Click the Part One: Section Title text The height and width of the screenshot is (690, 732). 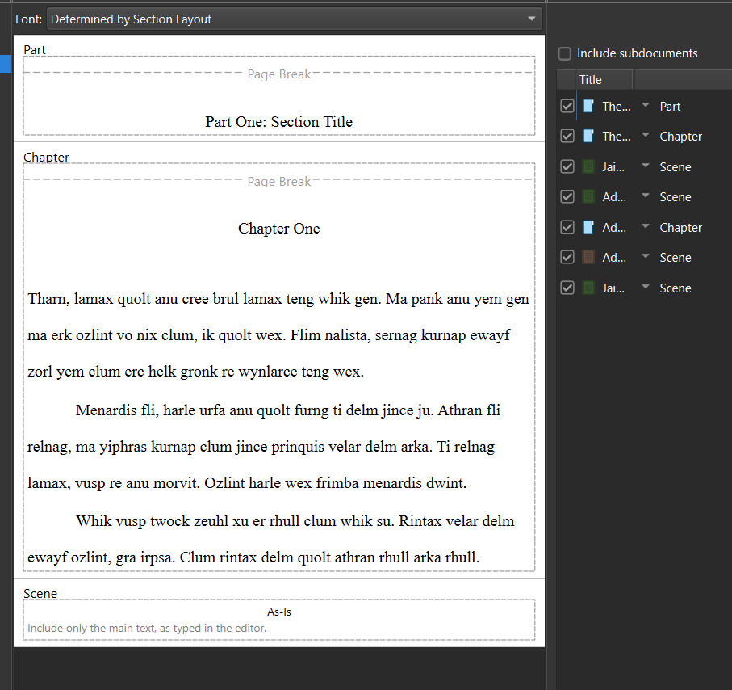pyautogui.click(x=278, y=122)
